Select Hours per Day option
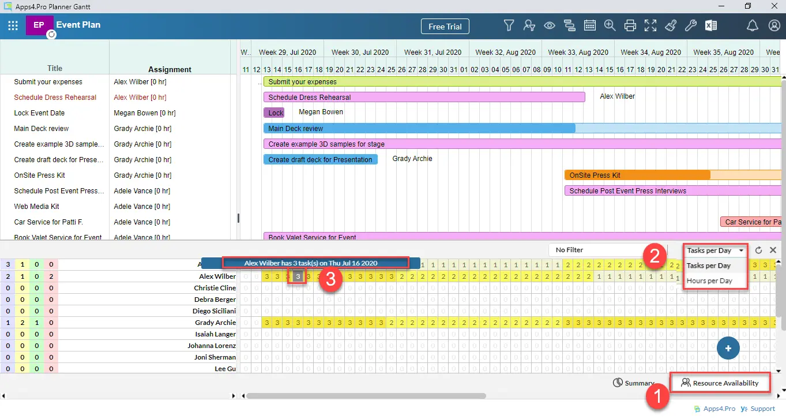This screenshot has width=786, height=419. tap(709, 281)
